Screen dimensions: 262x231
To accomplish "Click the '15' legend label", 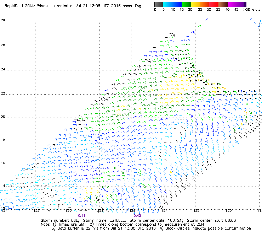I will tap(182, 10).
